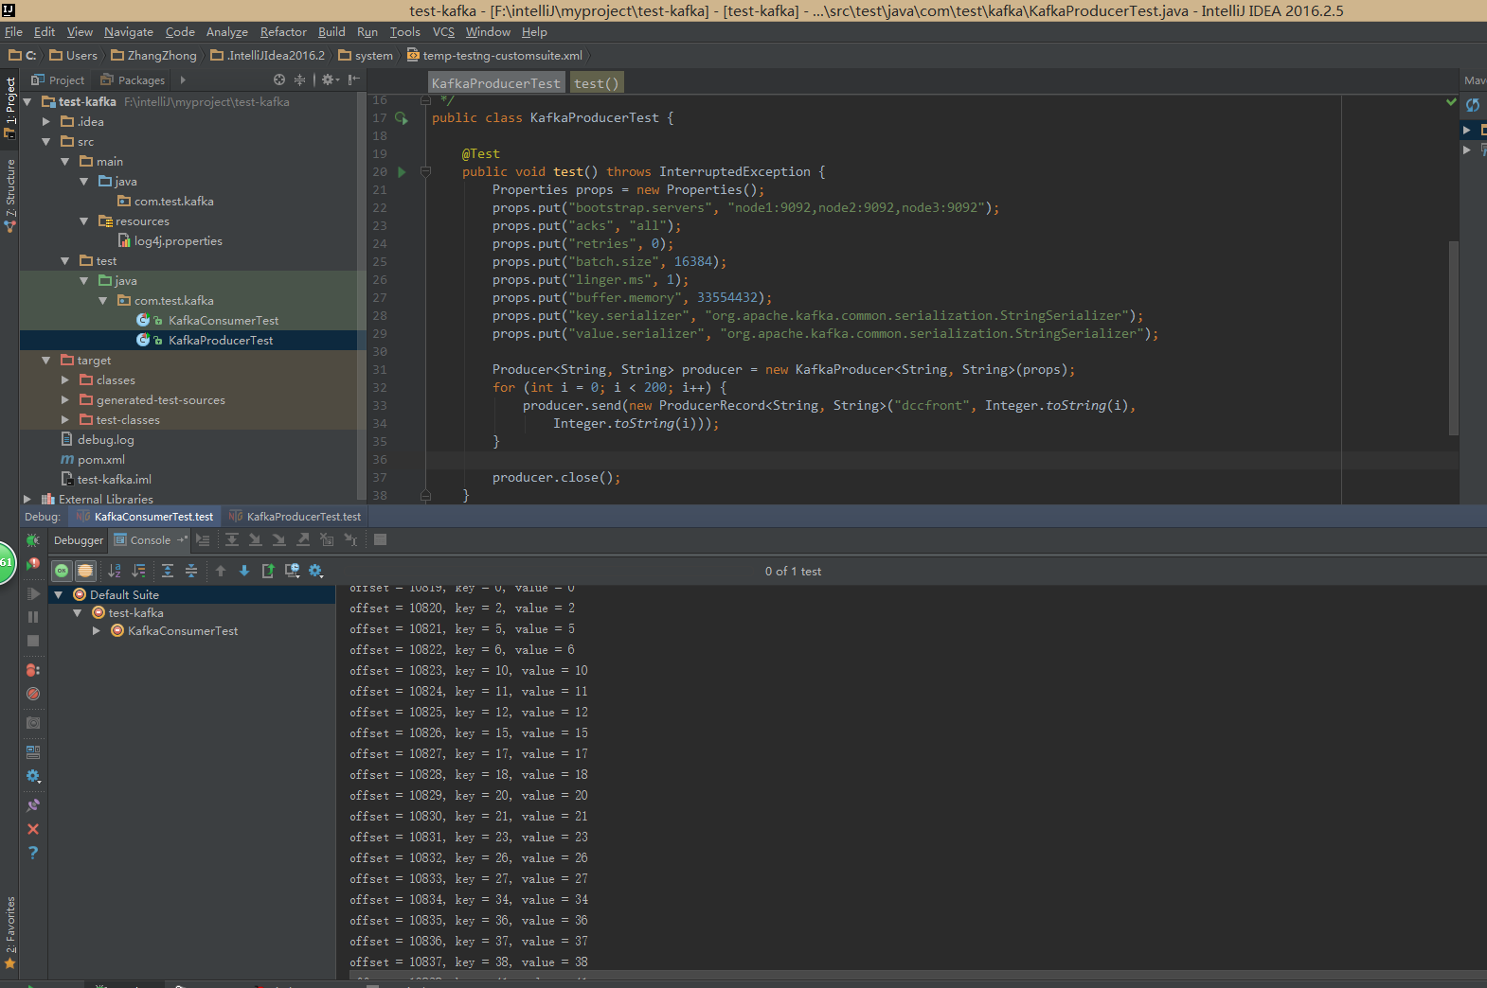This screenshot has height=988, width=1487.
Task: Go to next failed test
Action: point(244,571)
